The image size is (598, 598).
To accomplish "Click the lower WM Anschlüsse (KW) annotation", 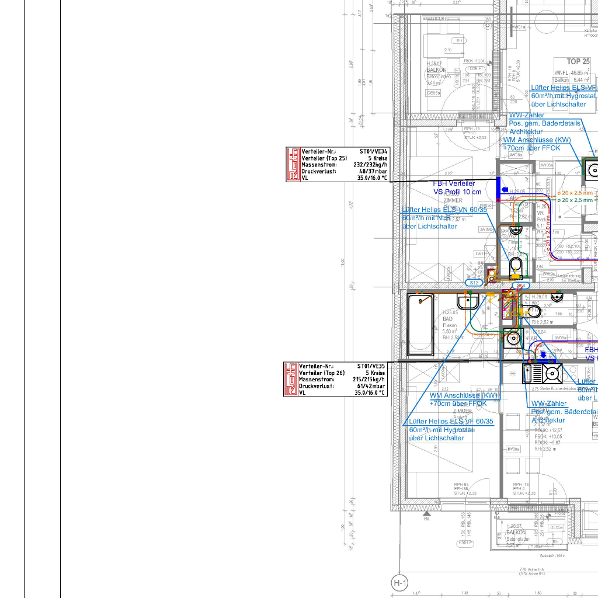I will [x=464, y=395].
